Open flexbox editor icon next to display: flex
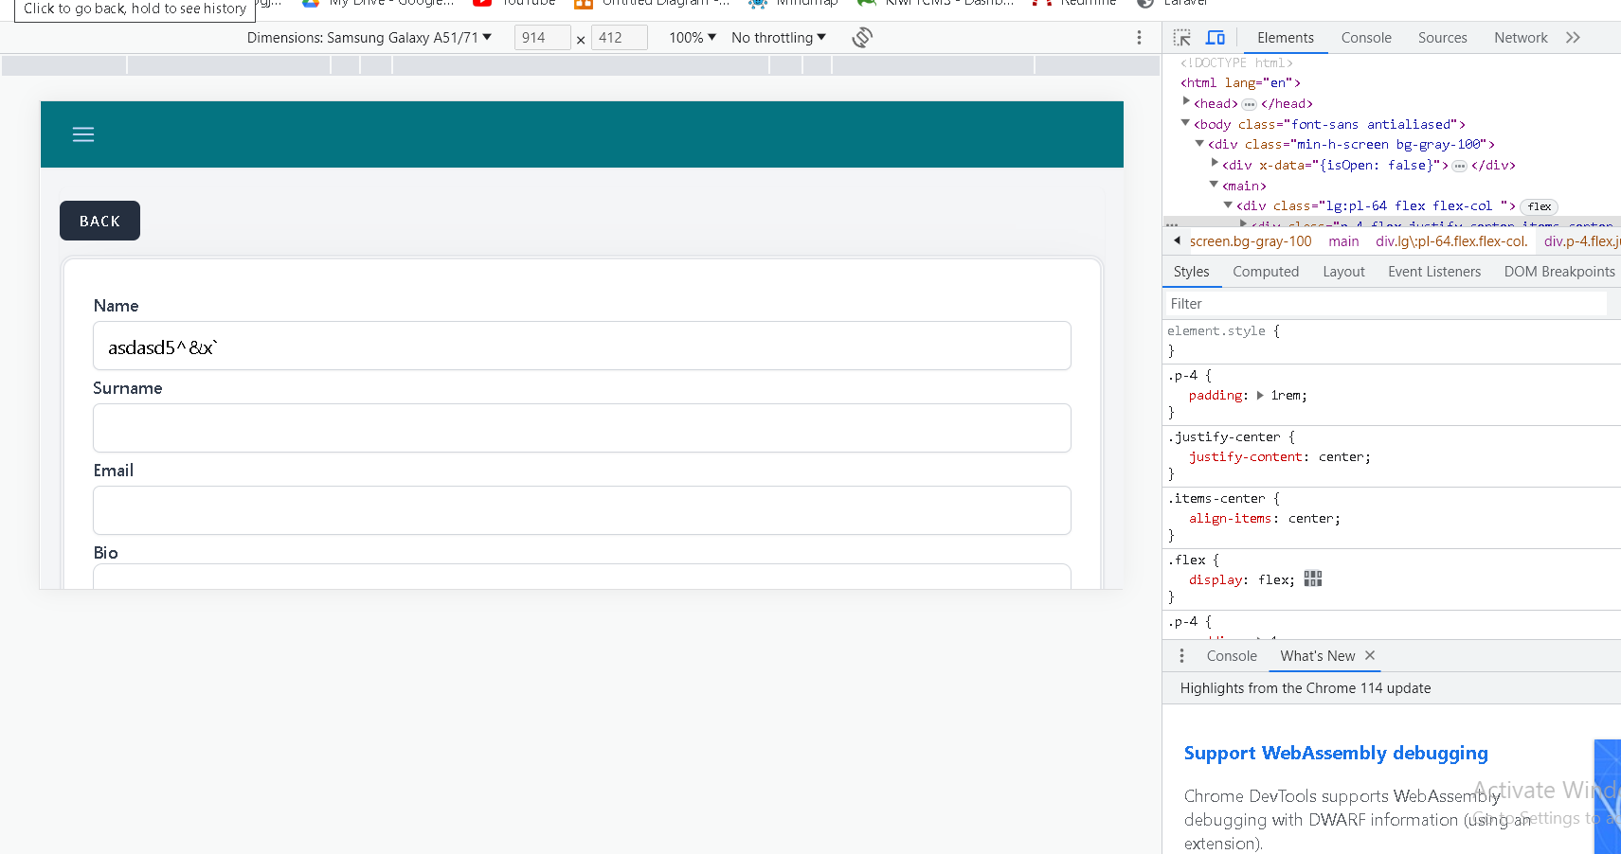 pyautogui.click(x=1312, y=579)
